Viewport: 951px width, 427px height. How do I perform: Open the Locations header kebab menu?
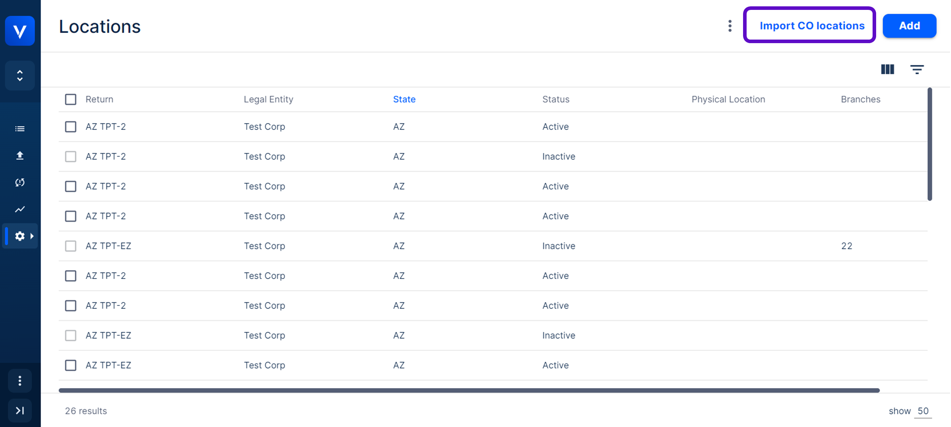point(730,26)
